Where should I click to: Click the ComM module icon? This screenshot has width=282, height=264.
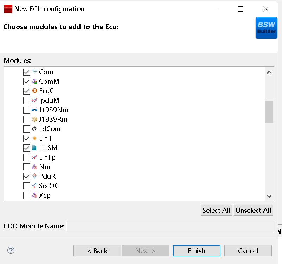click(34, 81)
